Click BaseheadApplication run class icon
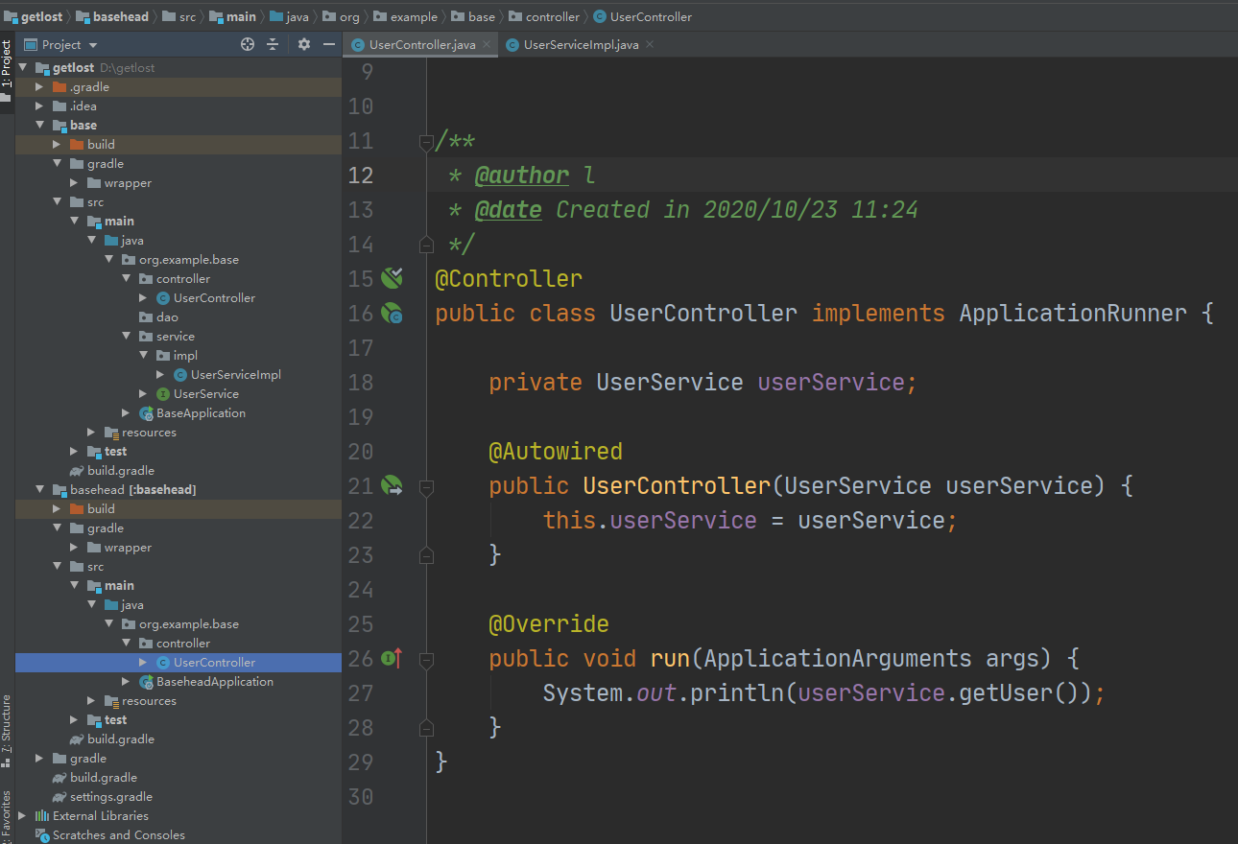This screenshot has height=844, width=1238. (x=146, y=682)
